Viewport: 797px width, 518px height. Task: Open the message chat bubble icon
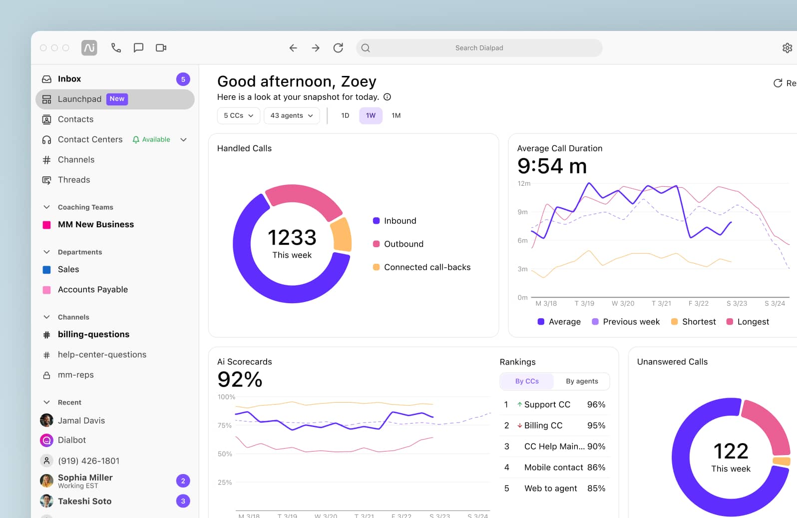[138, 48]
